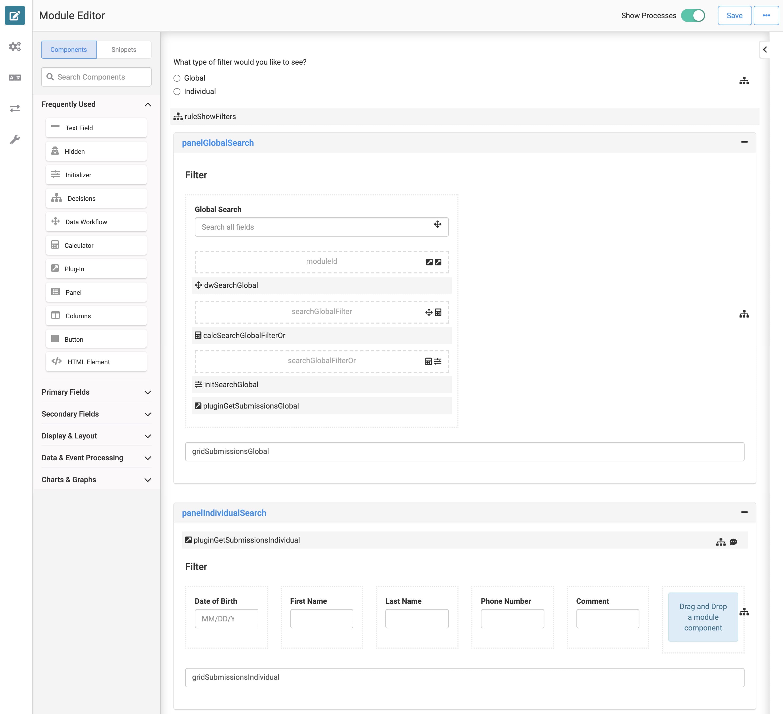Image resolution: width=783 pixels, height=714 pixels.
Task: Select the gridSubmissionsGlobal component
Action: click(465, 452)
